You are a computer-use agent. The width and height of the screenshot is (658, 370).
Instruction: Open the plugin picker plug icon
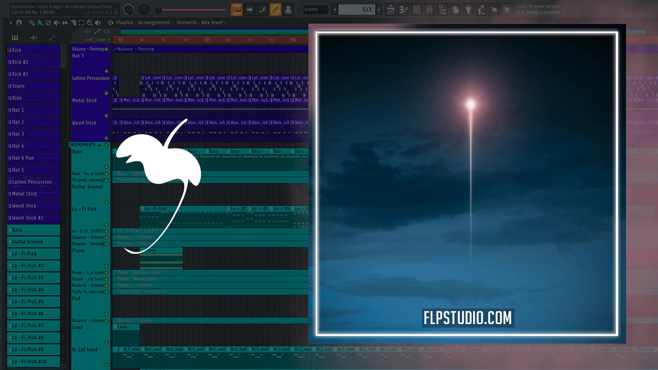point(468,9)
